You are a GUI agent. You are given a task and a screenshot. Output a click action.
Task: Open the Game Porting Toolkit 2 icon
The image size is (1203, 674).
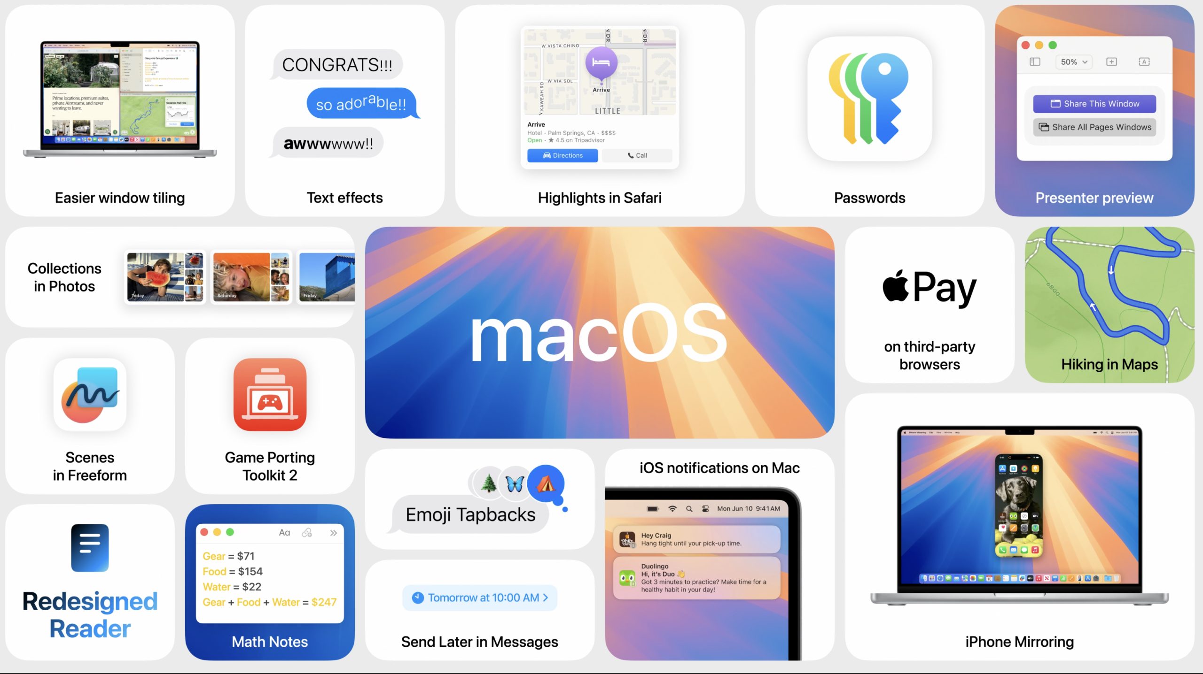pos(269,394)
